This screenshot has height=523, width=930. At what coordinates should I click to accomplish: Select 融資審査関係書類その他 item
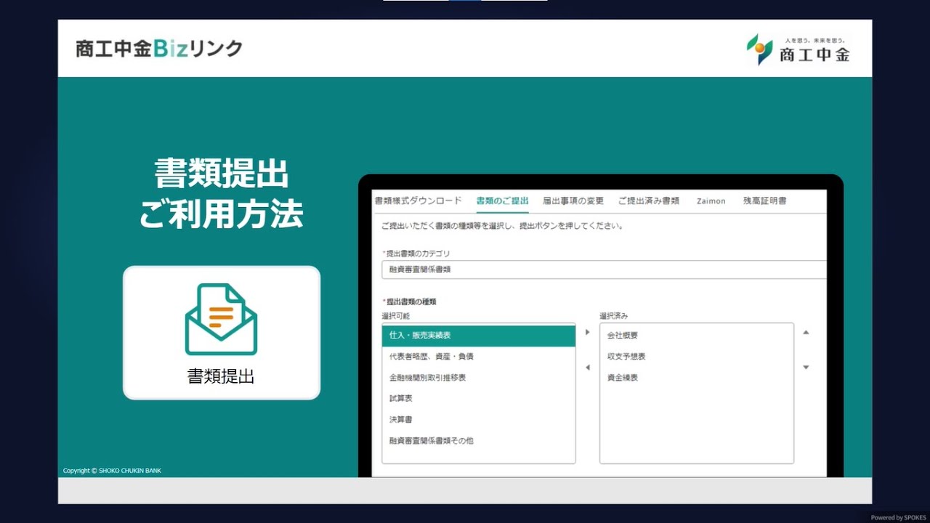(479, 441)
